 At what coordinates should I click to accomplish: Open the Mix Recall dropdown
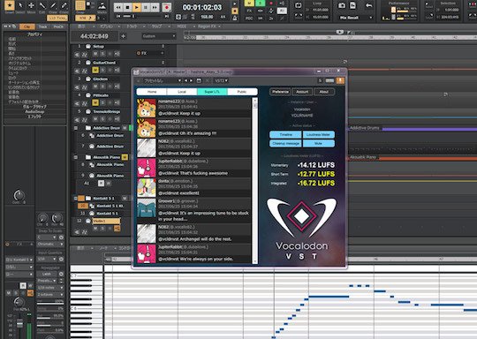coord(356,18)
